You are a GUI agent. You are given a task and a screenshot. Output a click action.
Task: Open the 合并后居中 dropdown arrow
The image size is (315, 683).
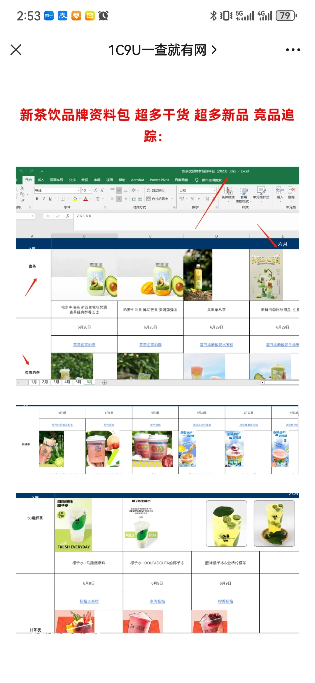coord(172,199)
